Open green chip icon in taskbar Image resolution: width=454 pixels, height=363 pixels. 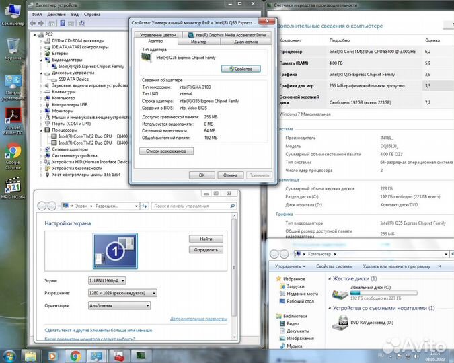[141, 356]
